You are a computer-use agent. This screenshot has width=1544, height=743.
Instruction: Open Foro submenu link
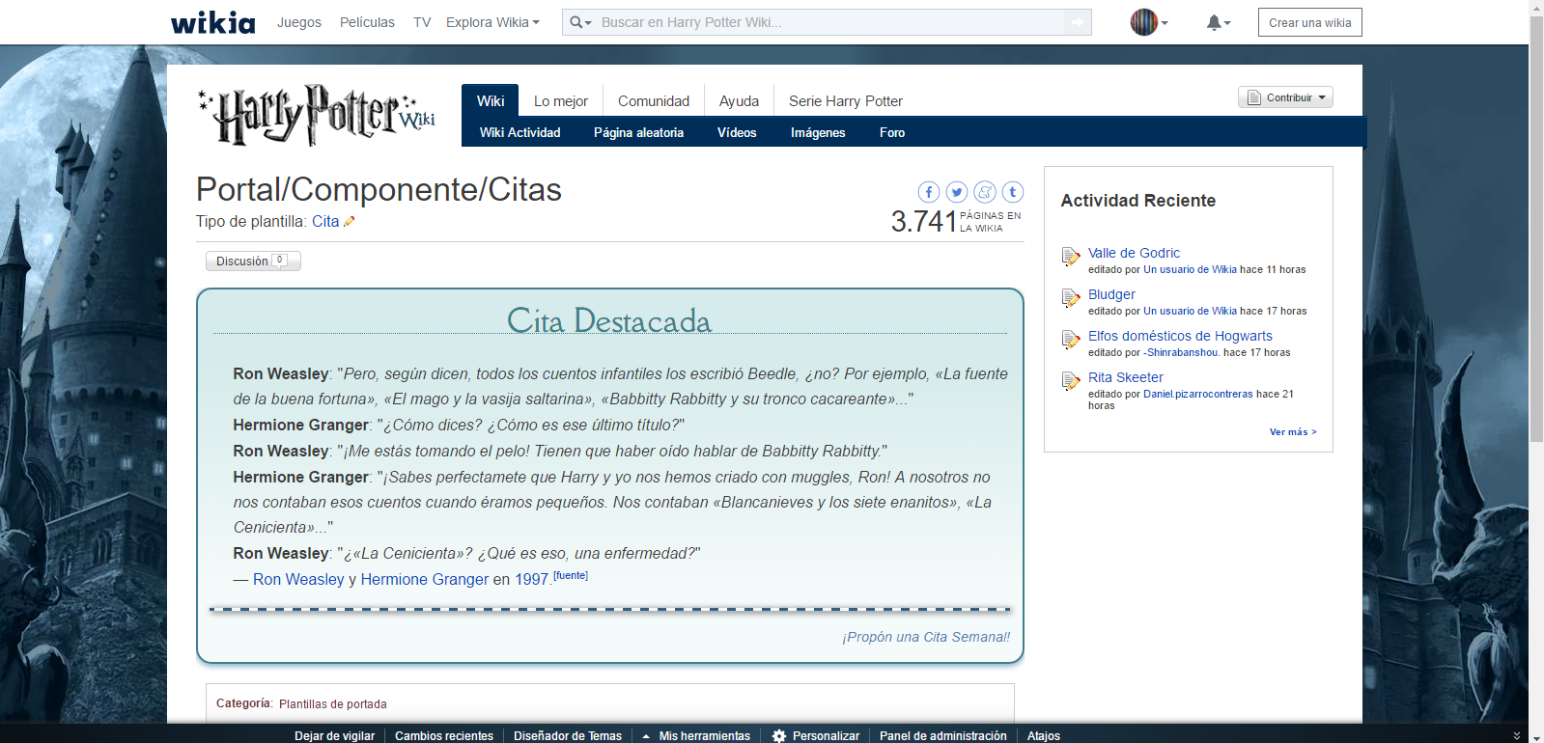click(x=892, y=132)
